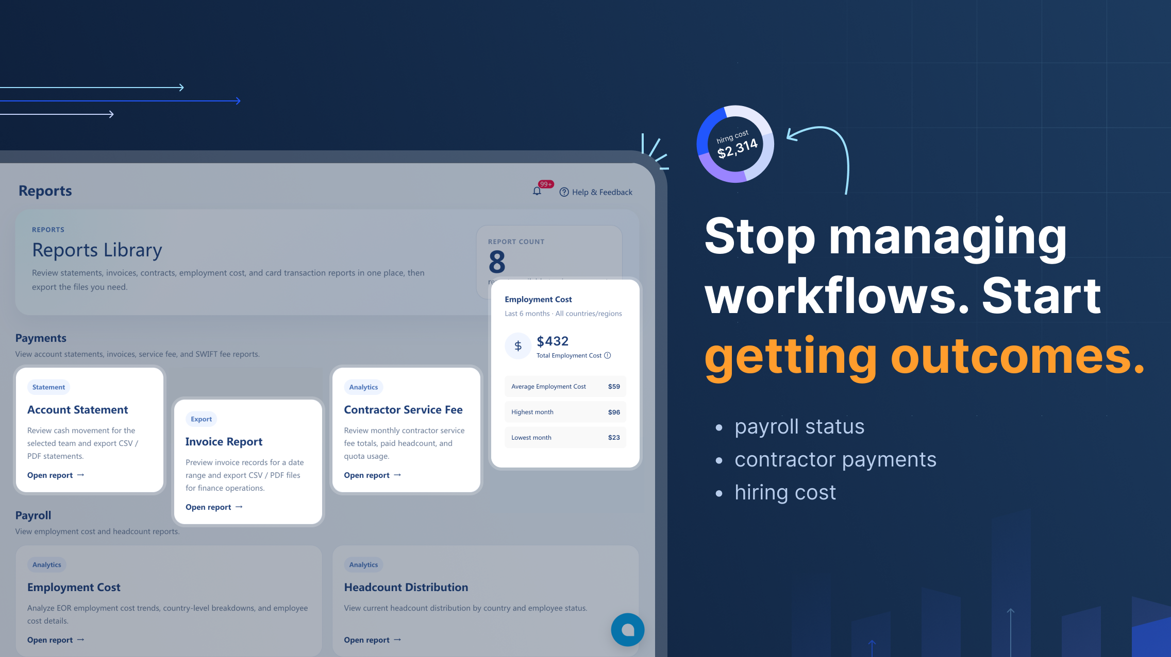Open the chat support bubble

(x=627, y=629)
